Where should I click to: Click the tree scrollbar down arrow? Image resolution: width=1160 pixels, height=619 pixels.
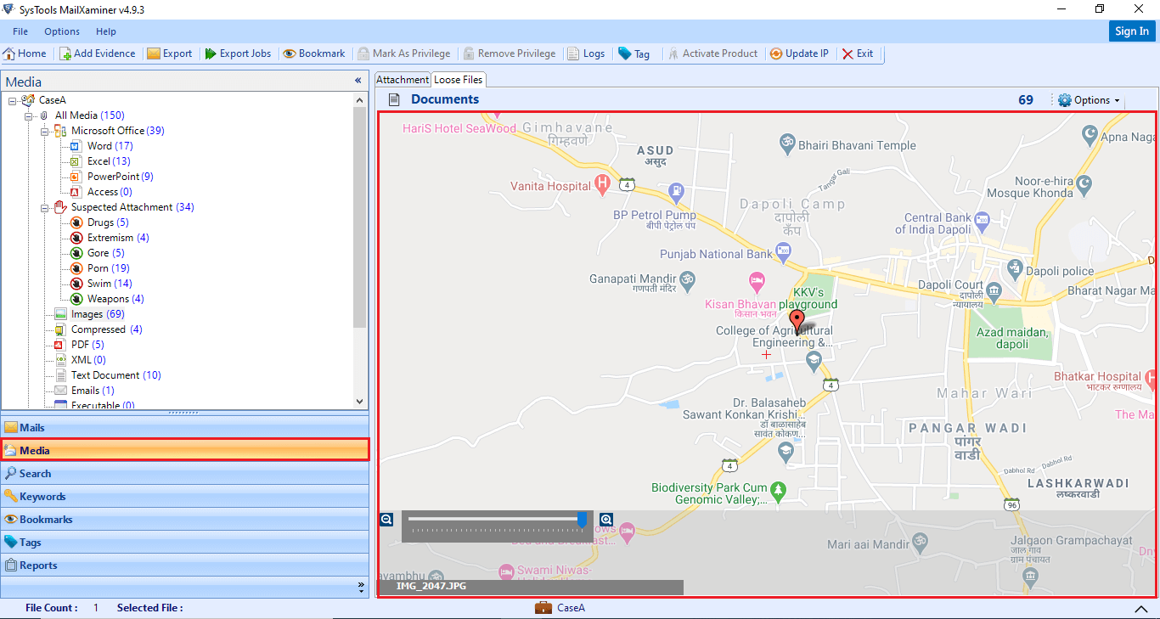tap(359, 402)
